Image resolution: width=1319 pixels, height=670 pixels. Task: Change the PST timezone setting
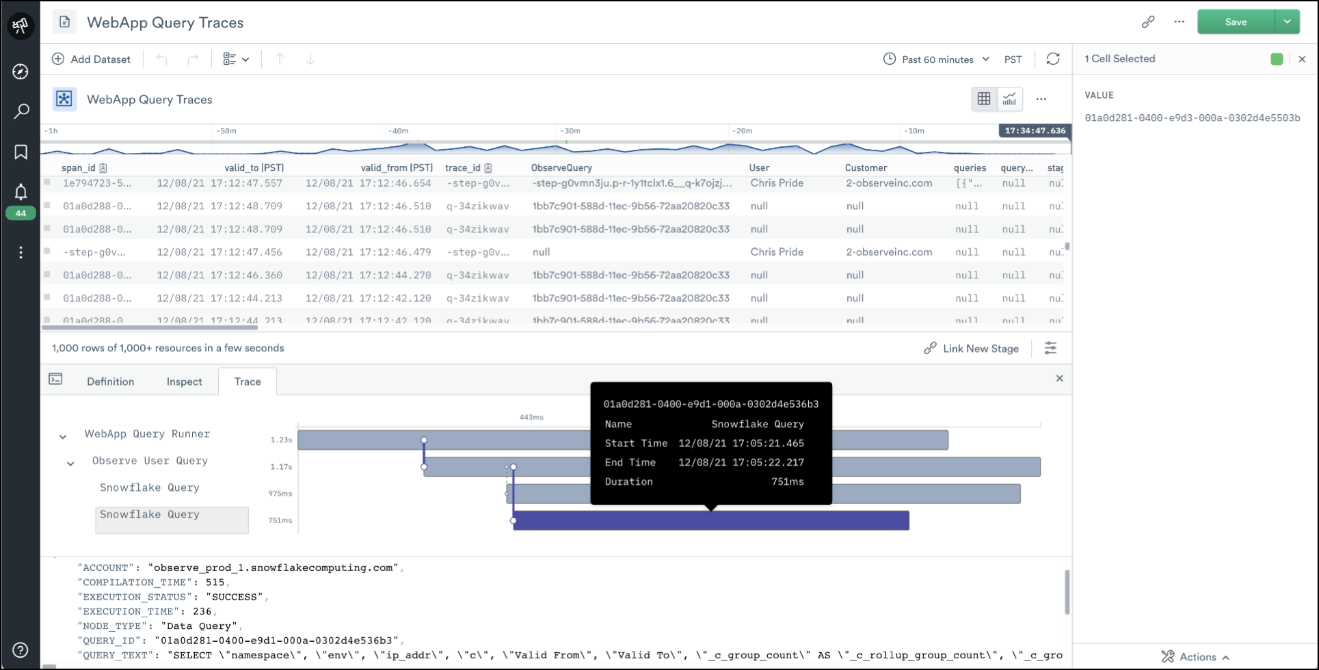coord(1013,59)
